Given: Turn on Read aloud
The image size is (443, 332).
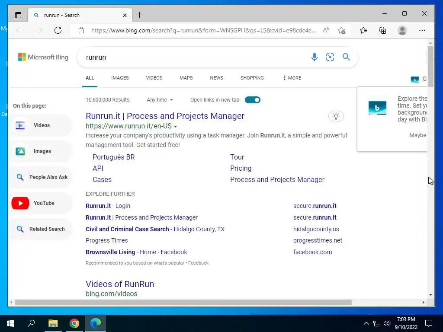Looking at the screenshot, I should tap(326, 30).
